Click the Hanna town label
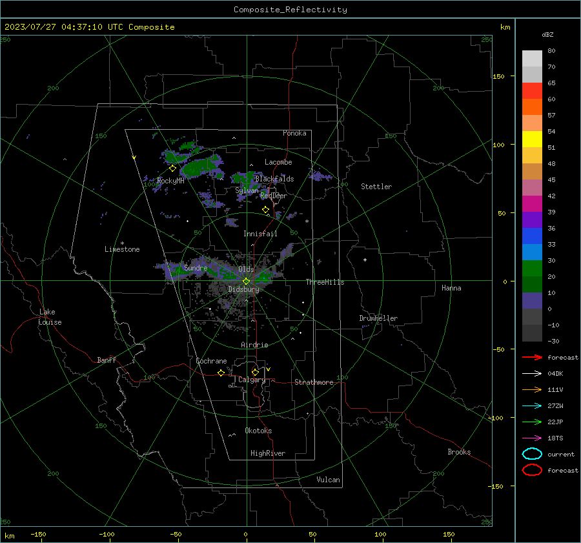581x543 pixels. pyautogui.click(x=451, y=288)
